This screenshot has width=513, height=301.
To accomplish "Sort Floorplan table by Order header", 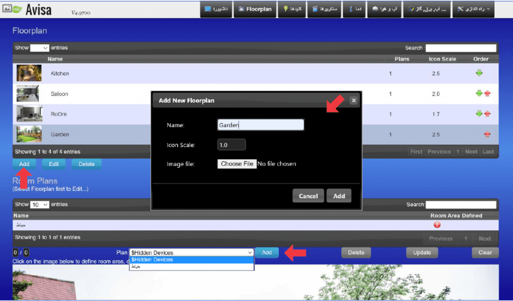I will point(481,59).
